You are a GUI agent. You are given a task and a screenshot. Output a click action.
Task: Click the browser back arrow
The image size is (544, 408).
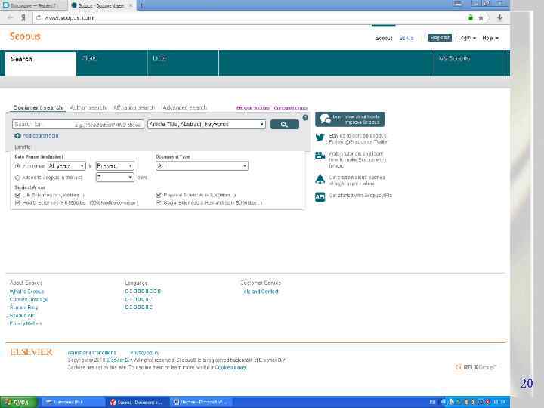coord(10,17)
